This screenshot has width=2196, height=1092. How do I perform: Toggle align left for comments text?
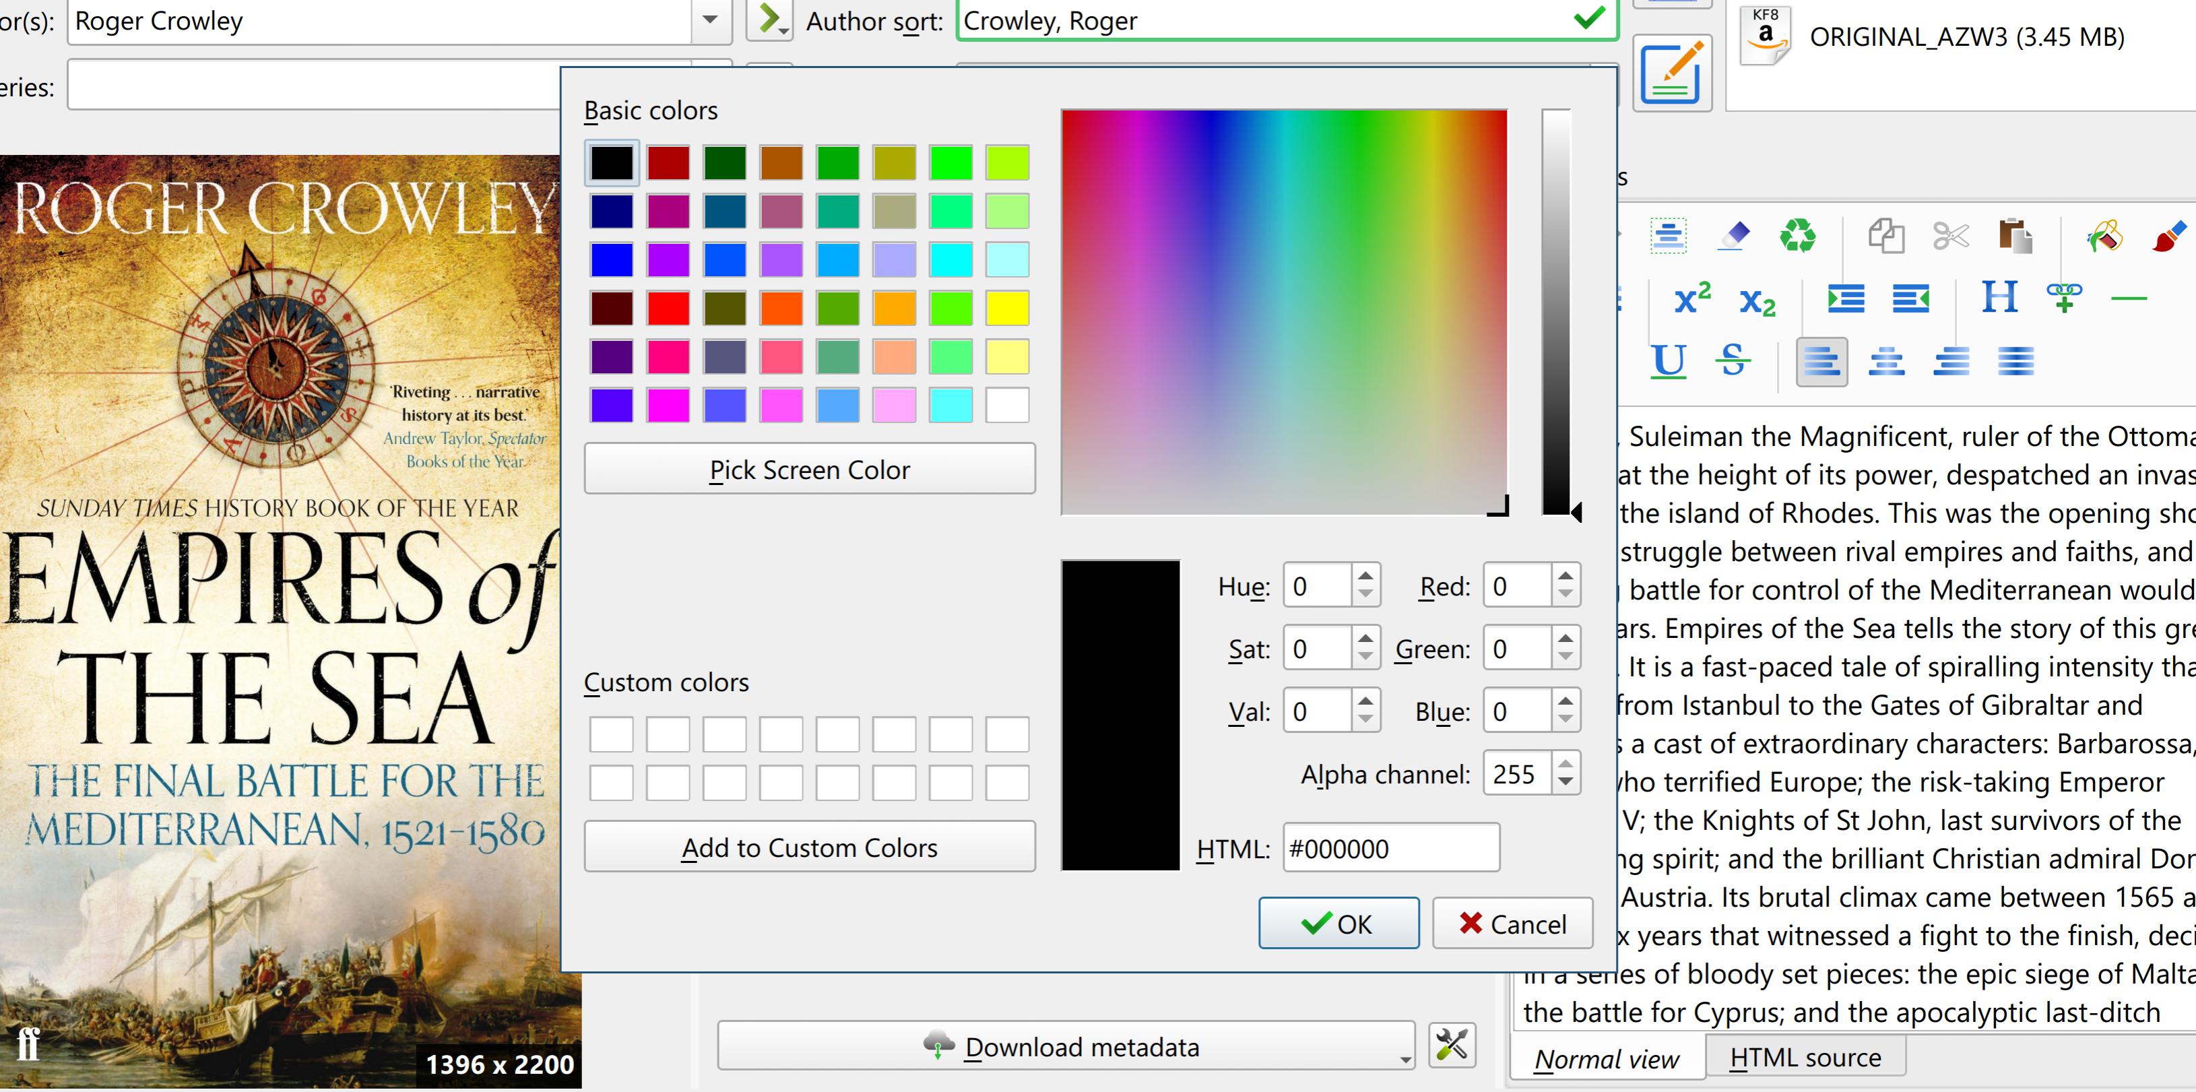coord(1821,362)
